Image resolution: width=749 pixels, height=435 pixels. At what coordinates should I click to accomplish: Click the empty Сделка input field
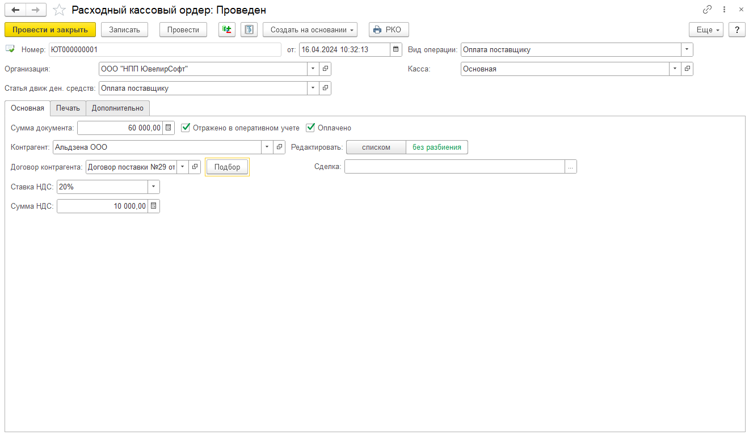[x=455, y=167]
